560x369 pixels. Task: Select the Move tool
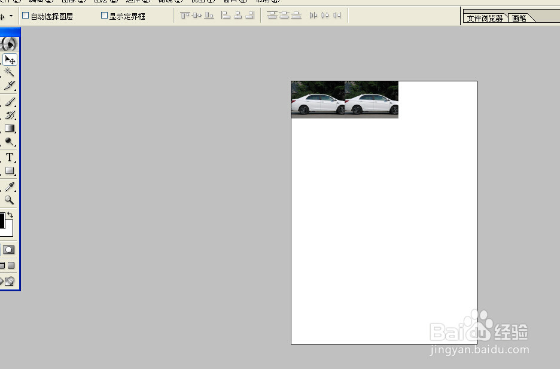pos(10,60)
